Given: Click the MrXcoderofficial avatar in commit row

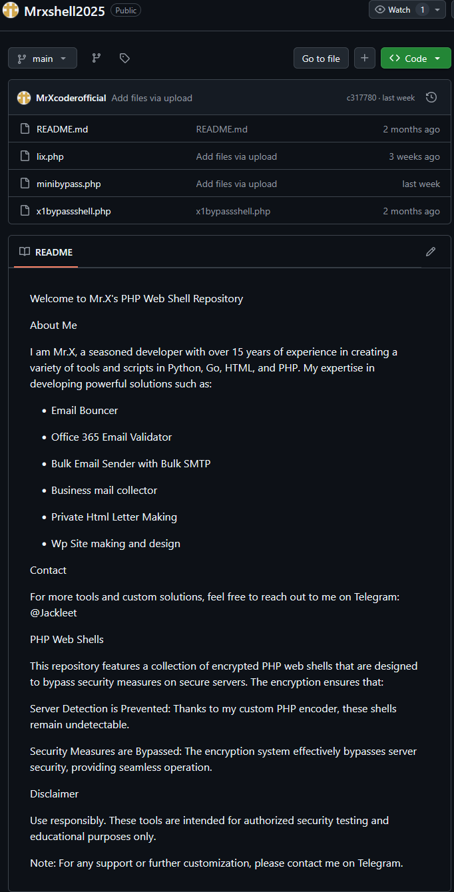Looking at the screenshot, I should (24, 98).
